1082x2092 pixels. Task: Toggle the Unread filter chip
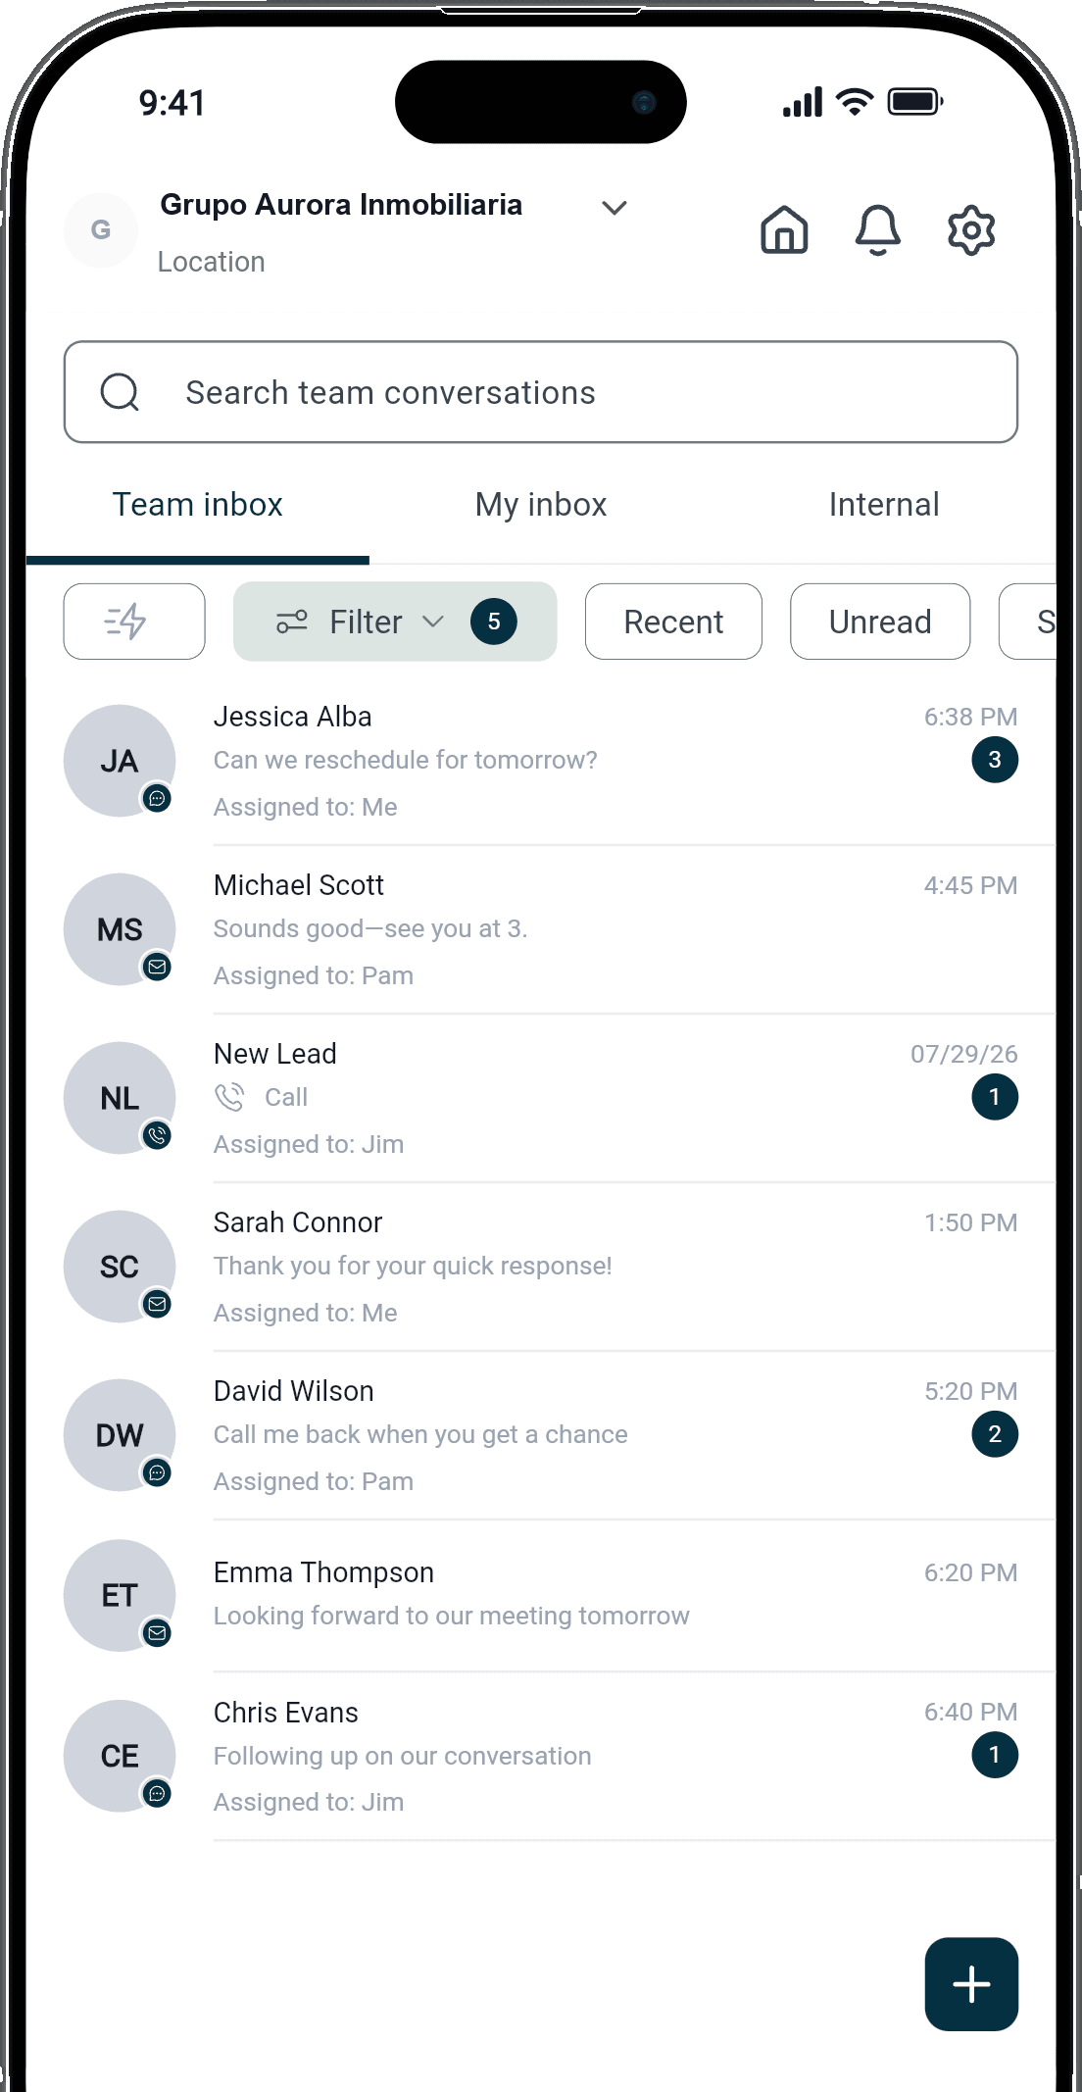880,622
